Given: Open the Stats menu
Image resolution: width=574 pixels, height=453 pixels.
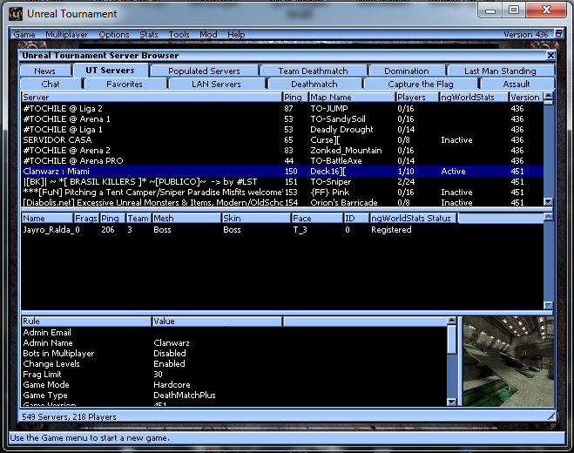Looking at the screenshot, I should (x=149, y=35).
